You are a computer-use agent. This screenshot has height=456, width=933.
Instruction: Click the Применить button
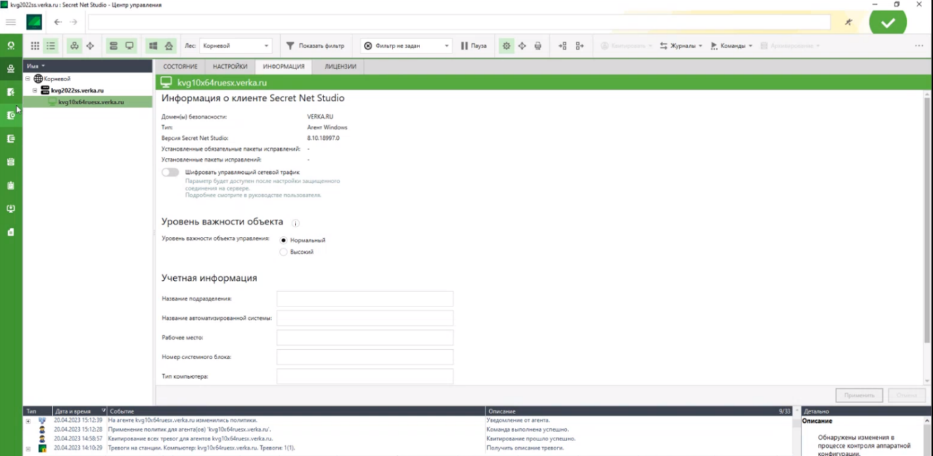pos(859,395)
